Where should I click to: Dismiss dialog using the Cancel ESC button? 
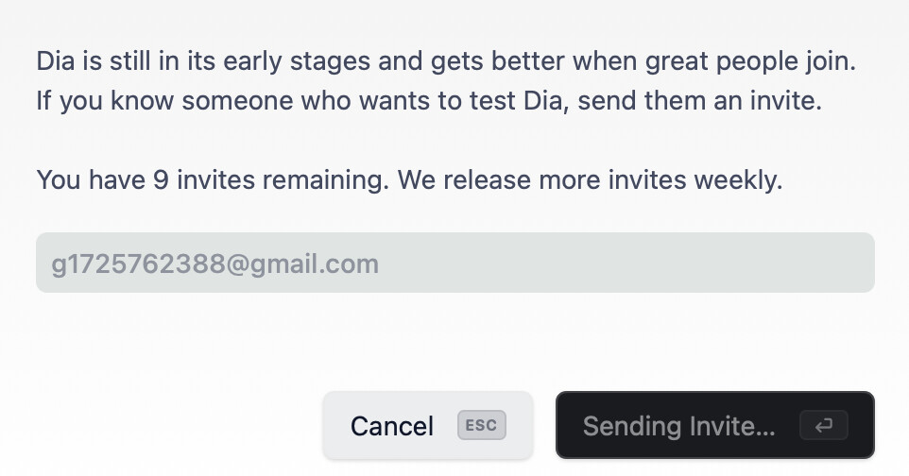pos(428,426)
